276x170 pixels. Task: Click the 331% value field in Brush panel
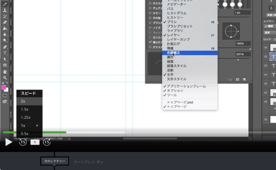point(243,54)
